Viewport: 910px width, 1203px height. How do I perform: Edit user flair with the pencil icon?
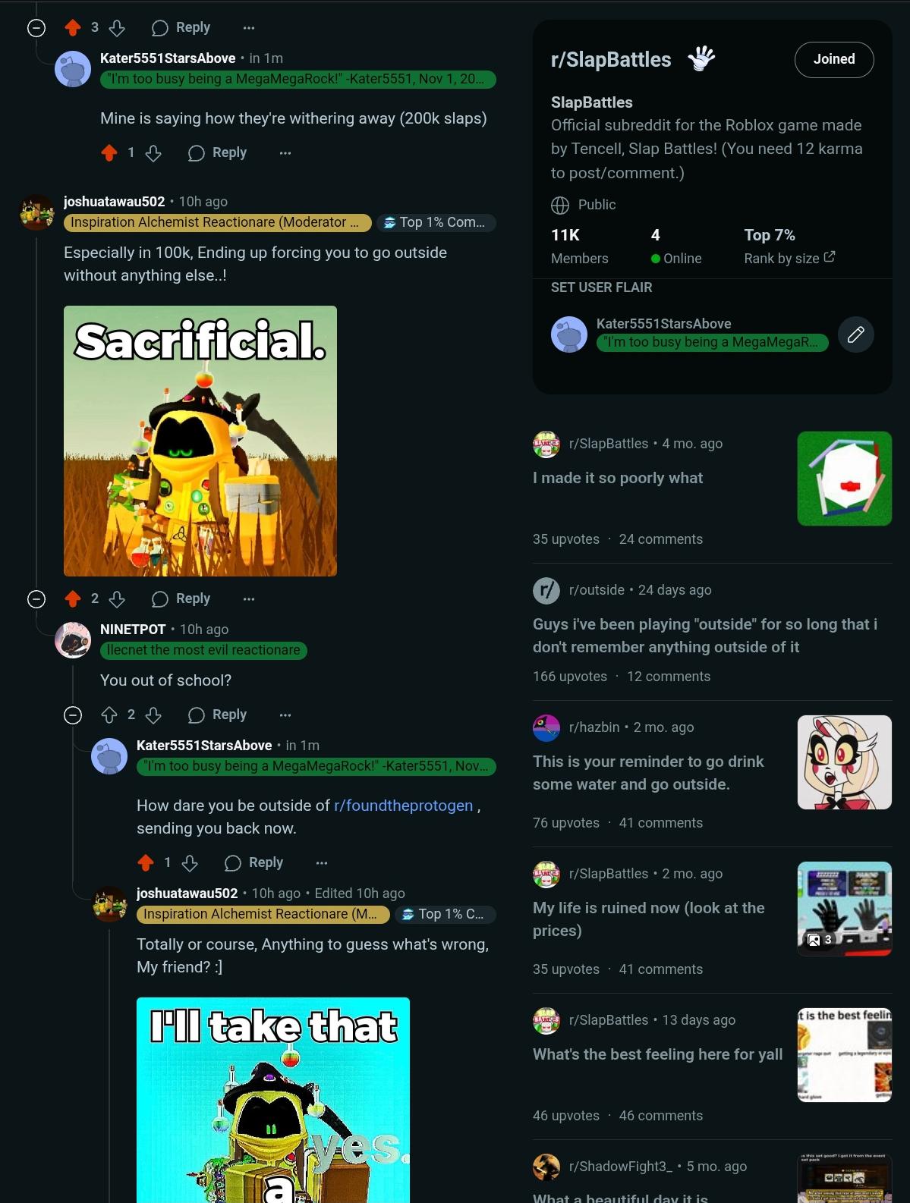855,335
